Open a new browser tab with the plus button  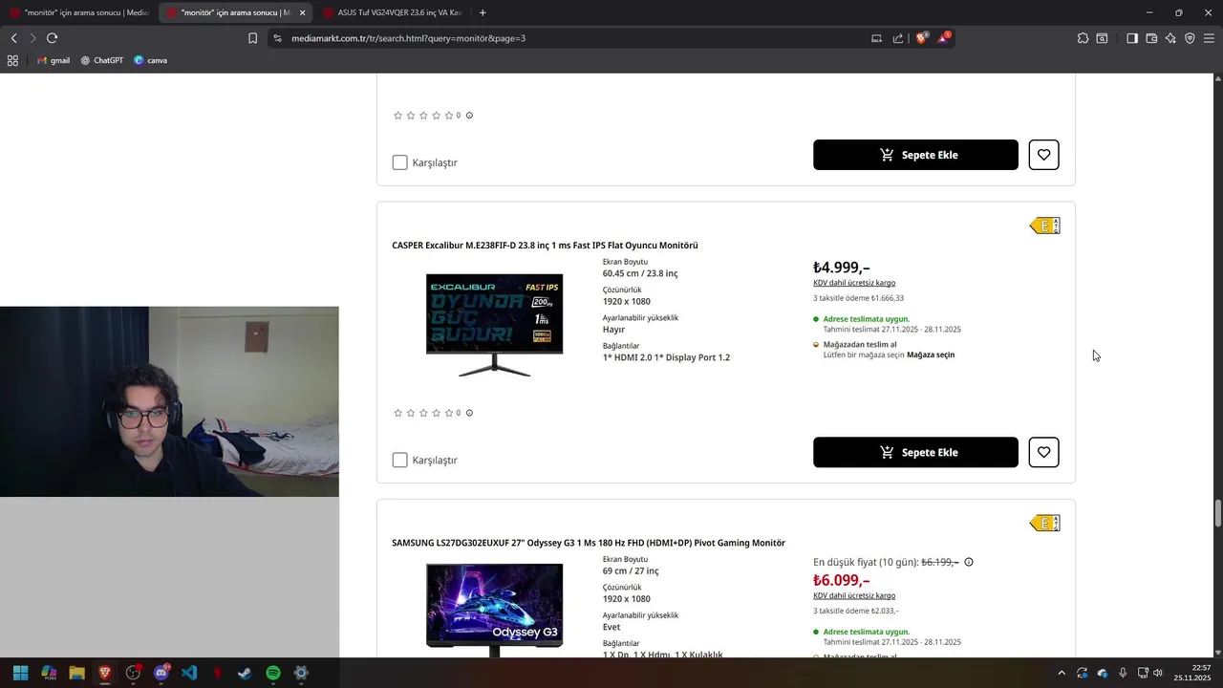483,12
